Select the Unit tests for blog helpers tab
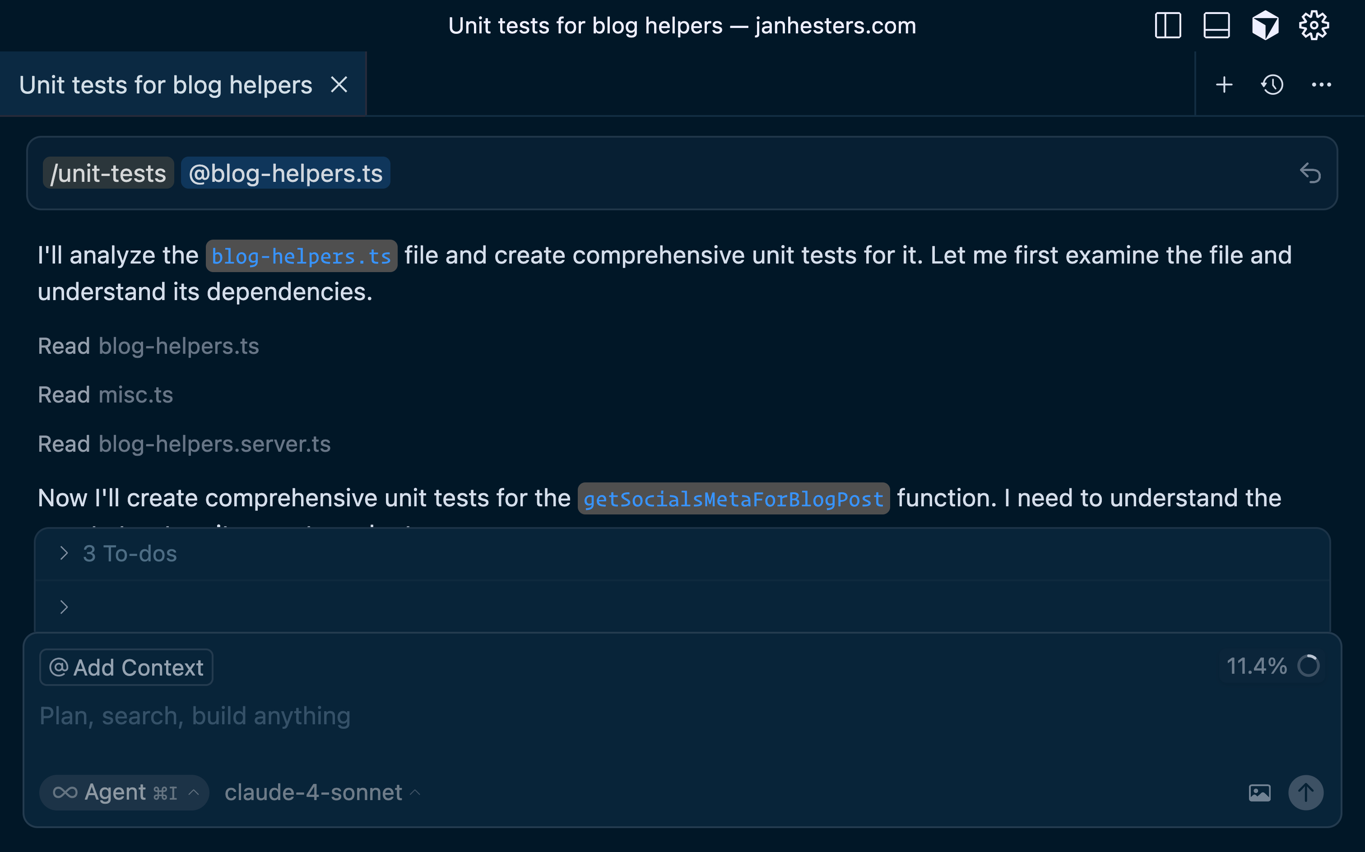The width and height of the screenshot is (1365, 852). [166, 85]
